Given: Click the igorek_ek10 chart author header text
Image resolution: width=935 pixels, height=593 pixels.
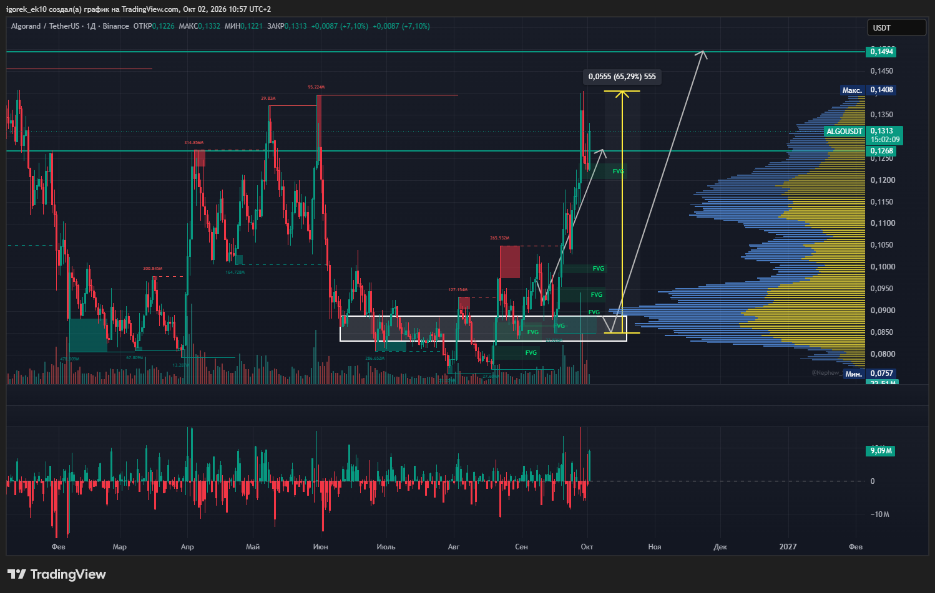Looking at the screenshot, I should point(26,9).
